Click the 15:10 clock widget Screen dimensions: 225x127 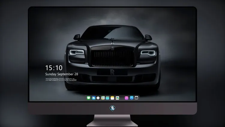[54, 68]
